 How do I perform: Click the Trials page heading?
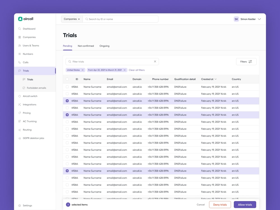70,35
